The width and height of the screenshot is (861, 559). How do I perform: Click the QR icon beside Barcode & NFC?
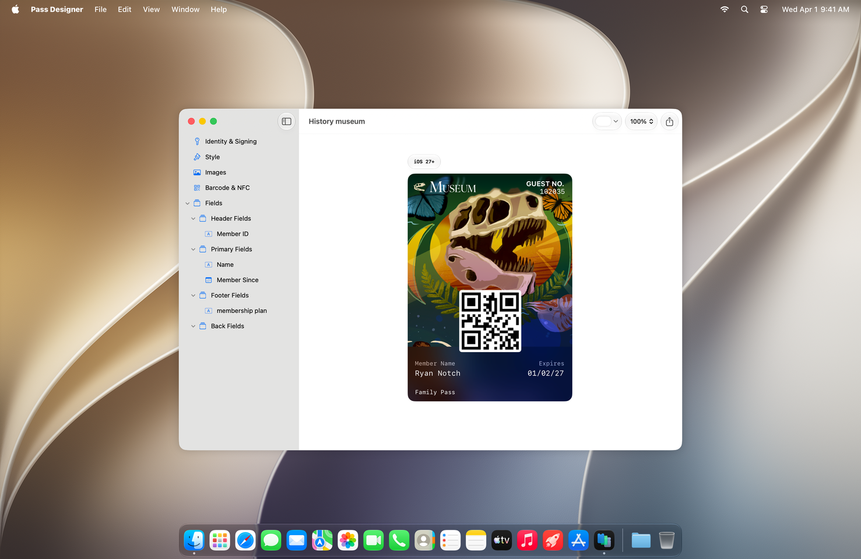(197, 188)
